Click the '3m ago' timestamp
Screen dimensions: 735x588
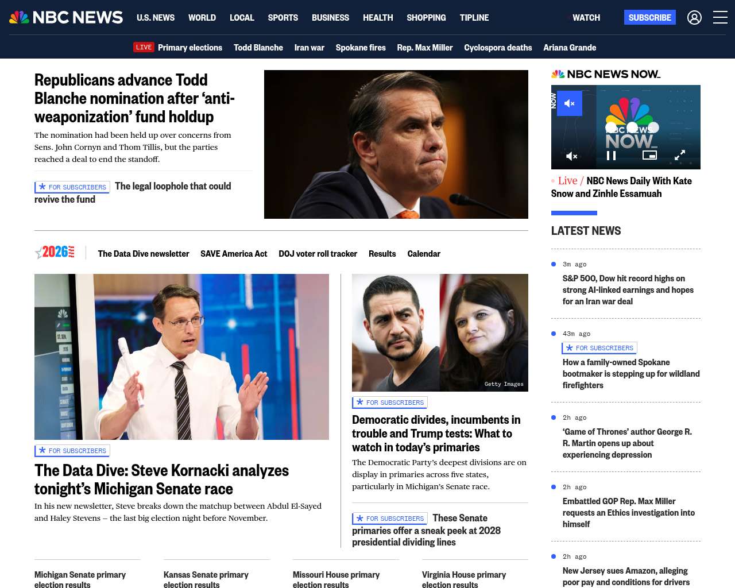(x=575, y=264)
